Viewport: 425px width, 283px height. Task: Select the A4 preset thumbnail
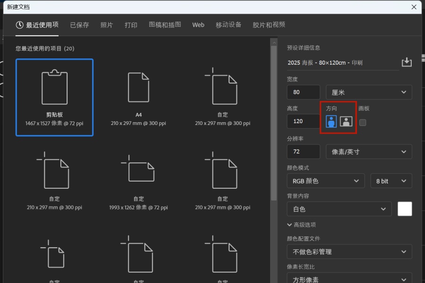click(138, 99)
